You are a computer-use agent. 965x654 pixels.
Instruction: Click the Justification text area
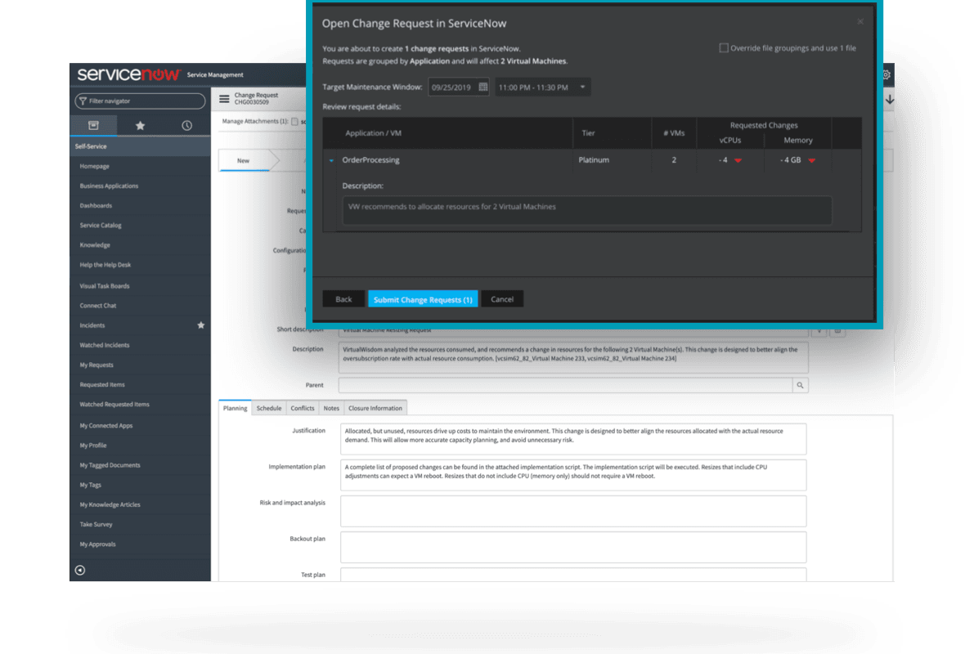point(573,439)
